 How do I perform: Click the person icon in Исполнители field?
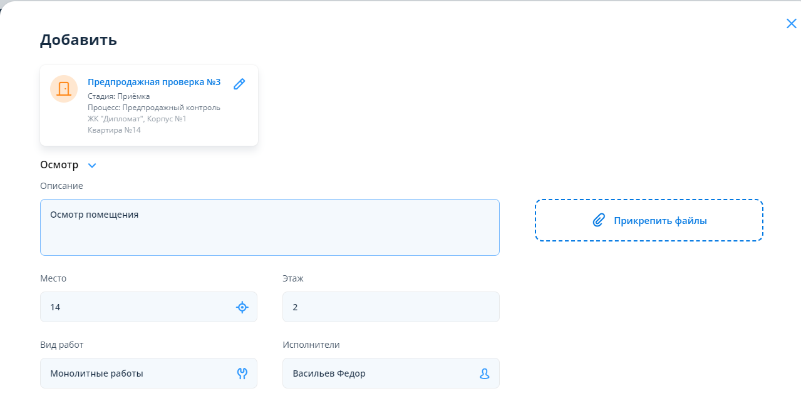coord(485,373)
